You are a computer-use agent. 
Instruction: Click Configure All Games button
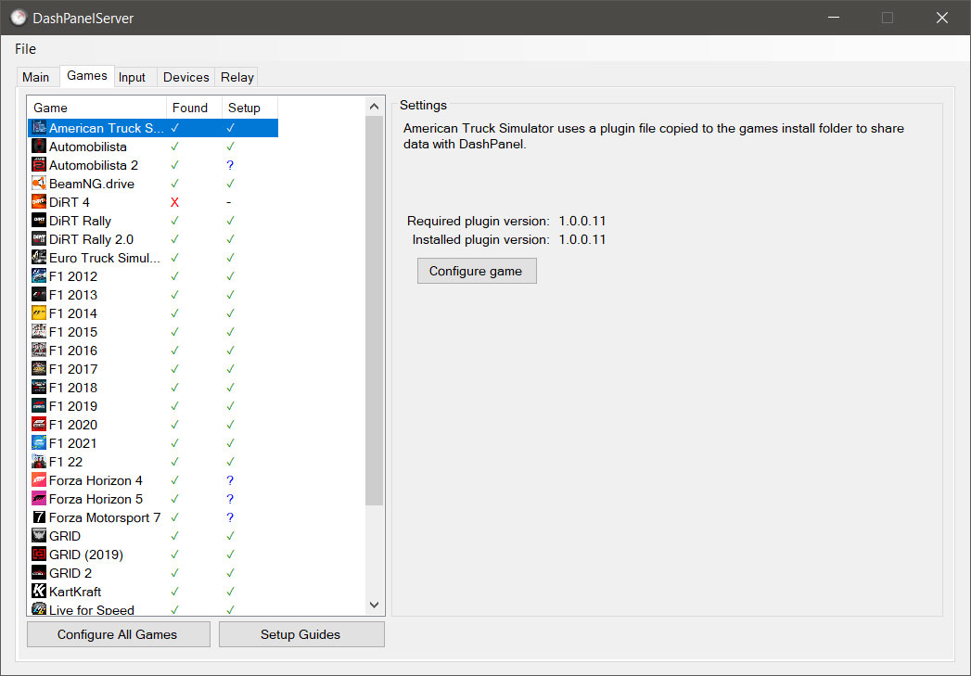point(119,634)
